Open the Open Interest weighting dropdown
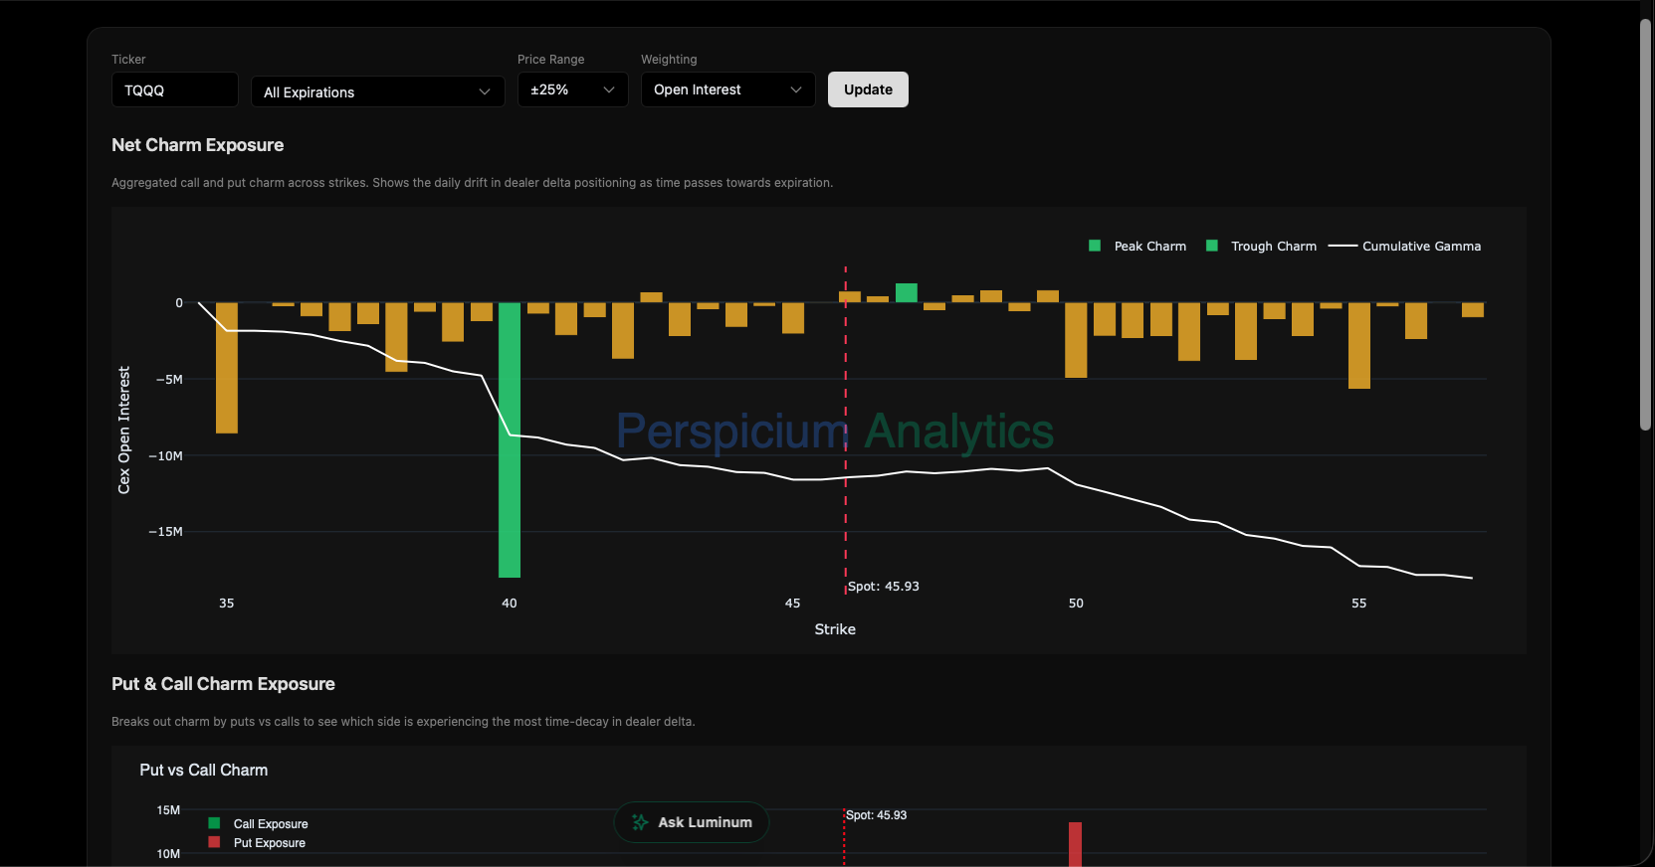This screenshot has width=1655, height=867. [x=727, y=89]
